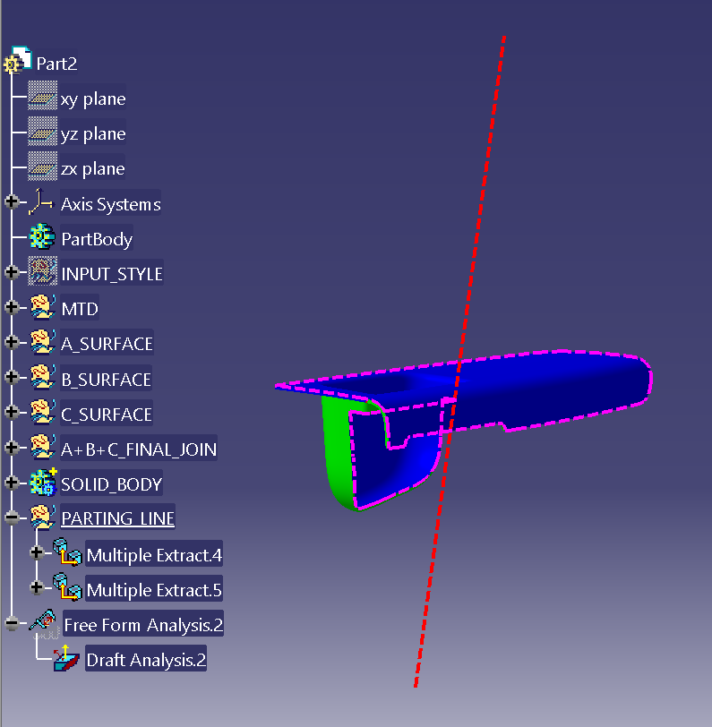Viewport: 712px width, 727px height.
Task: Expand the A+B+C_FINAL_JOIN node
Action: tap(12, 448)
